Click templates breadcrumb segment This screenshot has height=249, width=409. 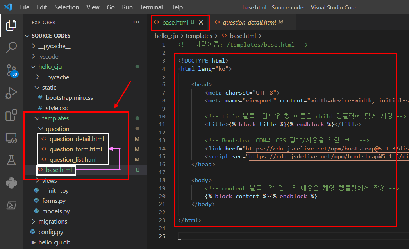[x=199, y=36]
